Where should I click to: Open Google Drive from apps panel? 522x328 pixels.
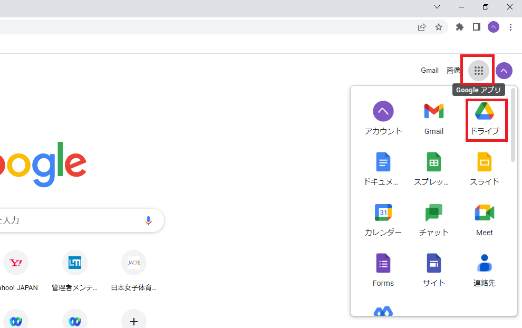(x=485, y=119)
